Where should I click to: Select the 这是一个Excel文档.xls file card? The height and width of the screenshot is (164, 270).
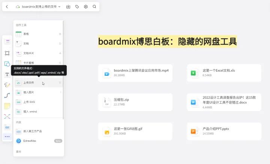[x=224, y=73]
